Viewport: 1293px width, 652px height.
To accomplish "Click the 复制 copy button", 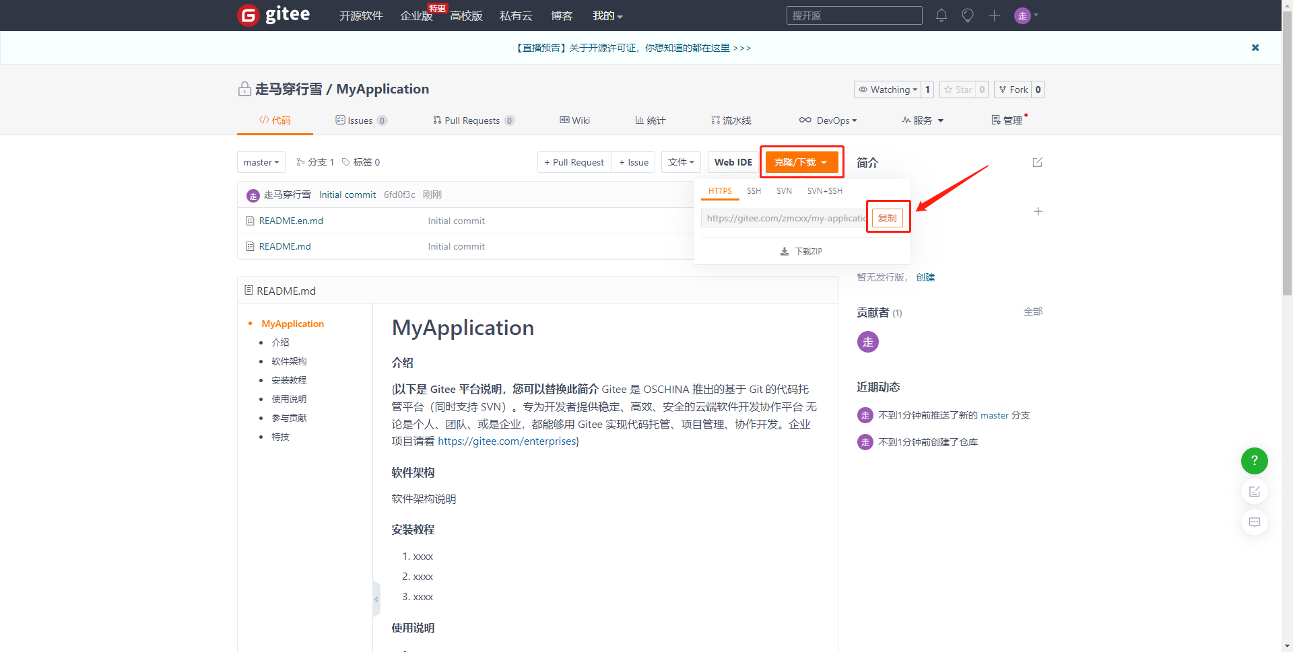I will click(x=887, y=218).
